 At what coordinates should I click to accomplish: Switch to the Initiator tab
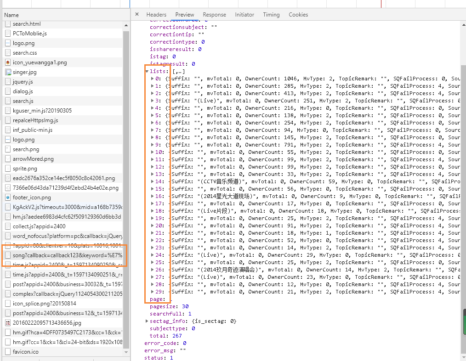coord(244,15)
